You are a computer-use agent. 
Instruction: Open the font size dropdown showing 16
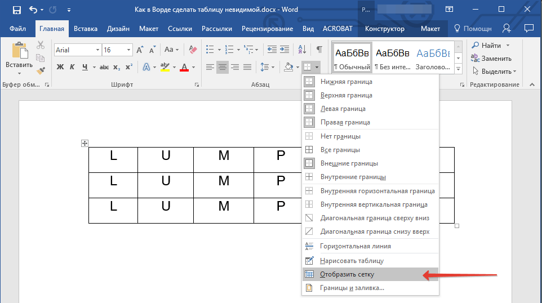click(130, 50)
